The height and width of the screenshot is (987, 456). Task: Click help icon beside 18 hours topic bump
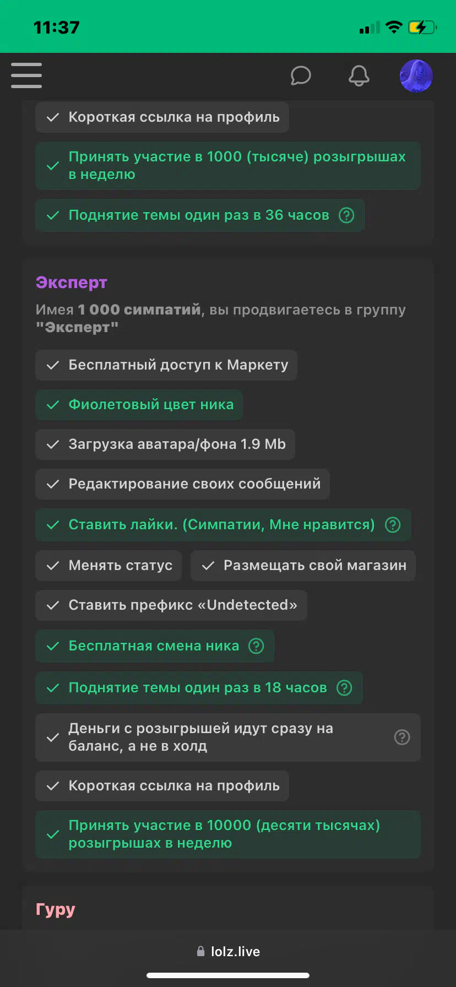pyautogui.click(x=344, y=688)
